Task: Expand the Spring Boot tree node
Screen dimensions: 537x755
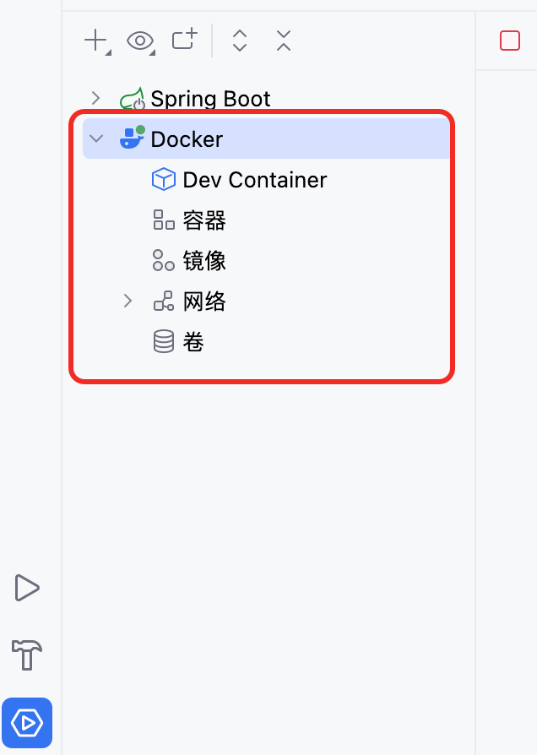Action: pyautogui.click(x=96, y=98)
